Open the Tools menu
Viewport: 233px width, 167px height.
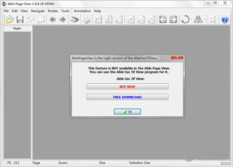[65, 11]
